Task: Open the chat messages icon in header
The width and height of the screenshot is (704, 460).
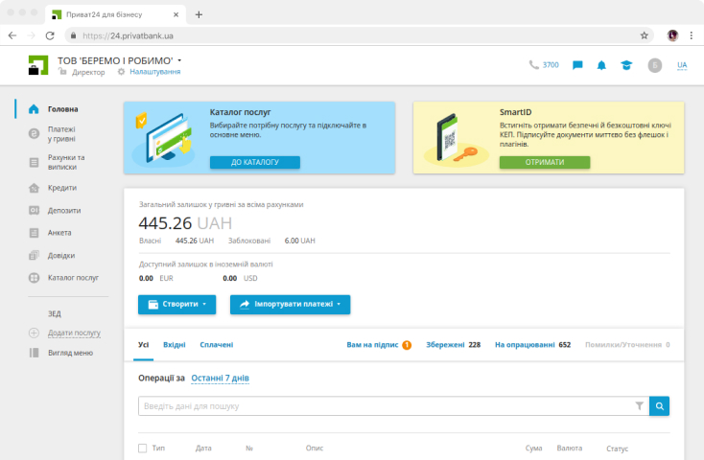Action: (x=577, y=65)
